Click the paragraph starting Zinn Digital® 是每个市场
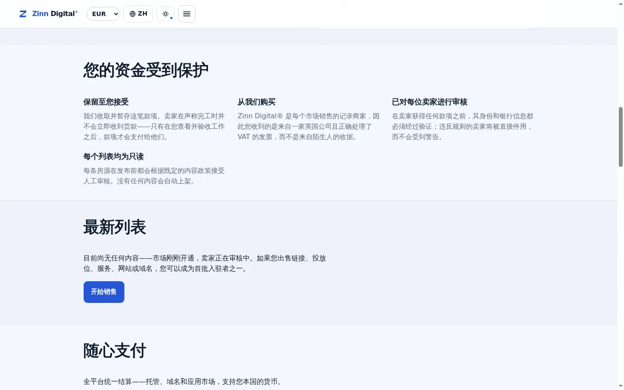Screen dimensions: 624x390 click(309, 127)
